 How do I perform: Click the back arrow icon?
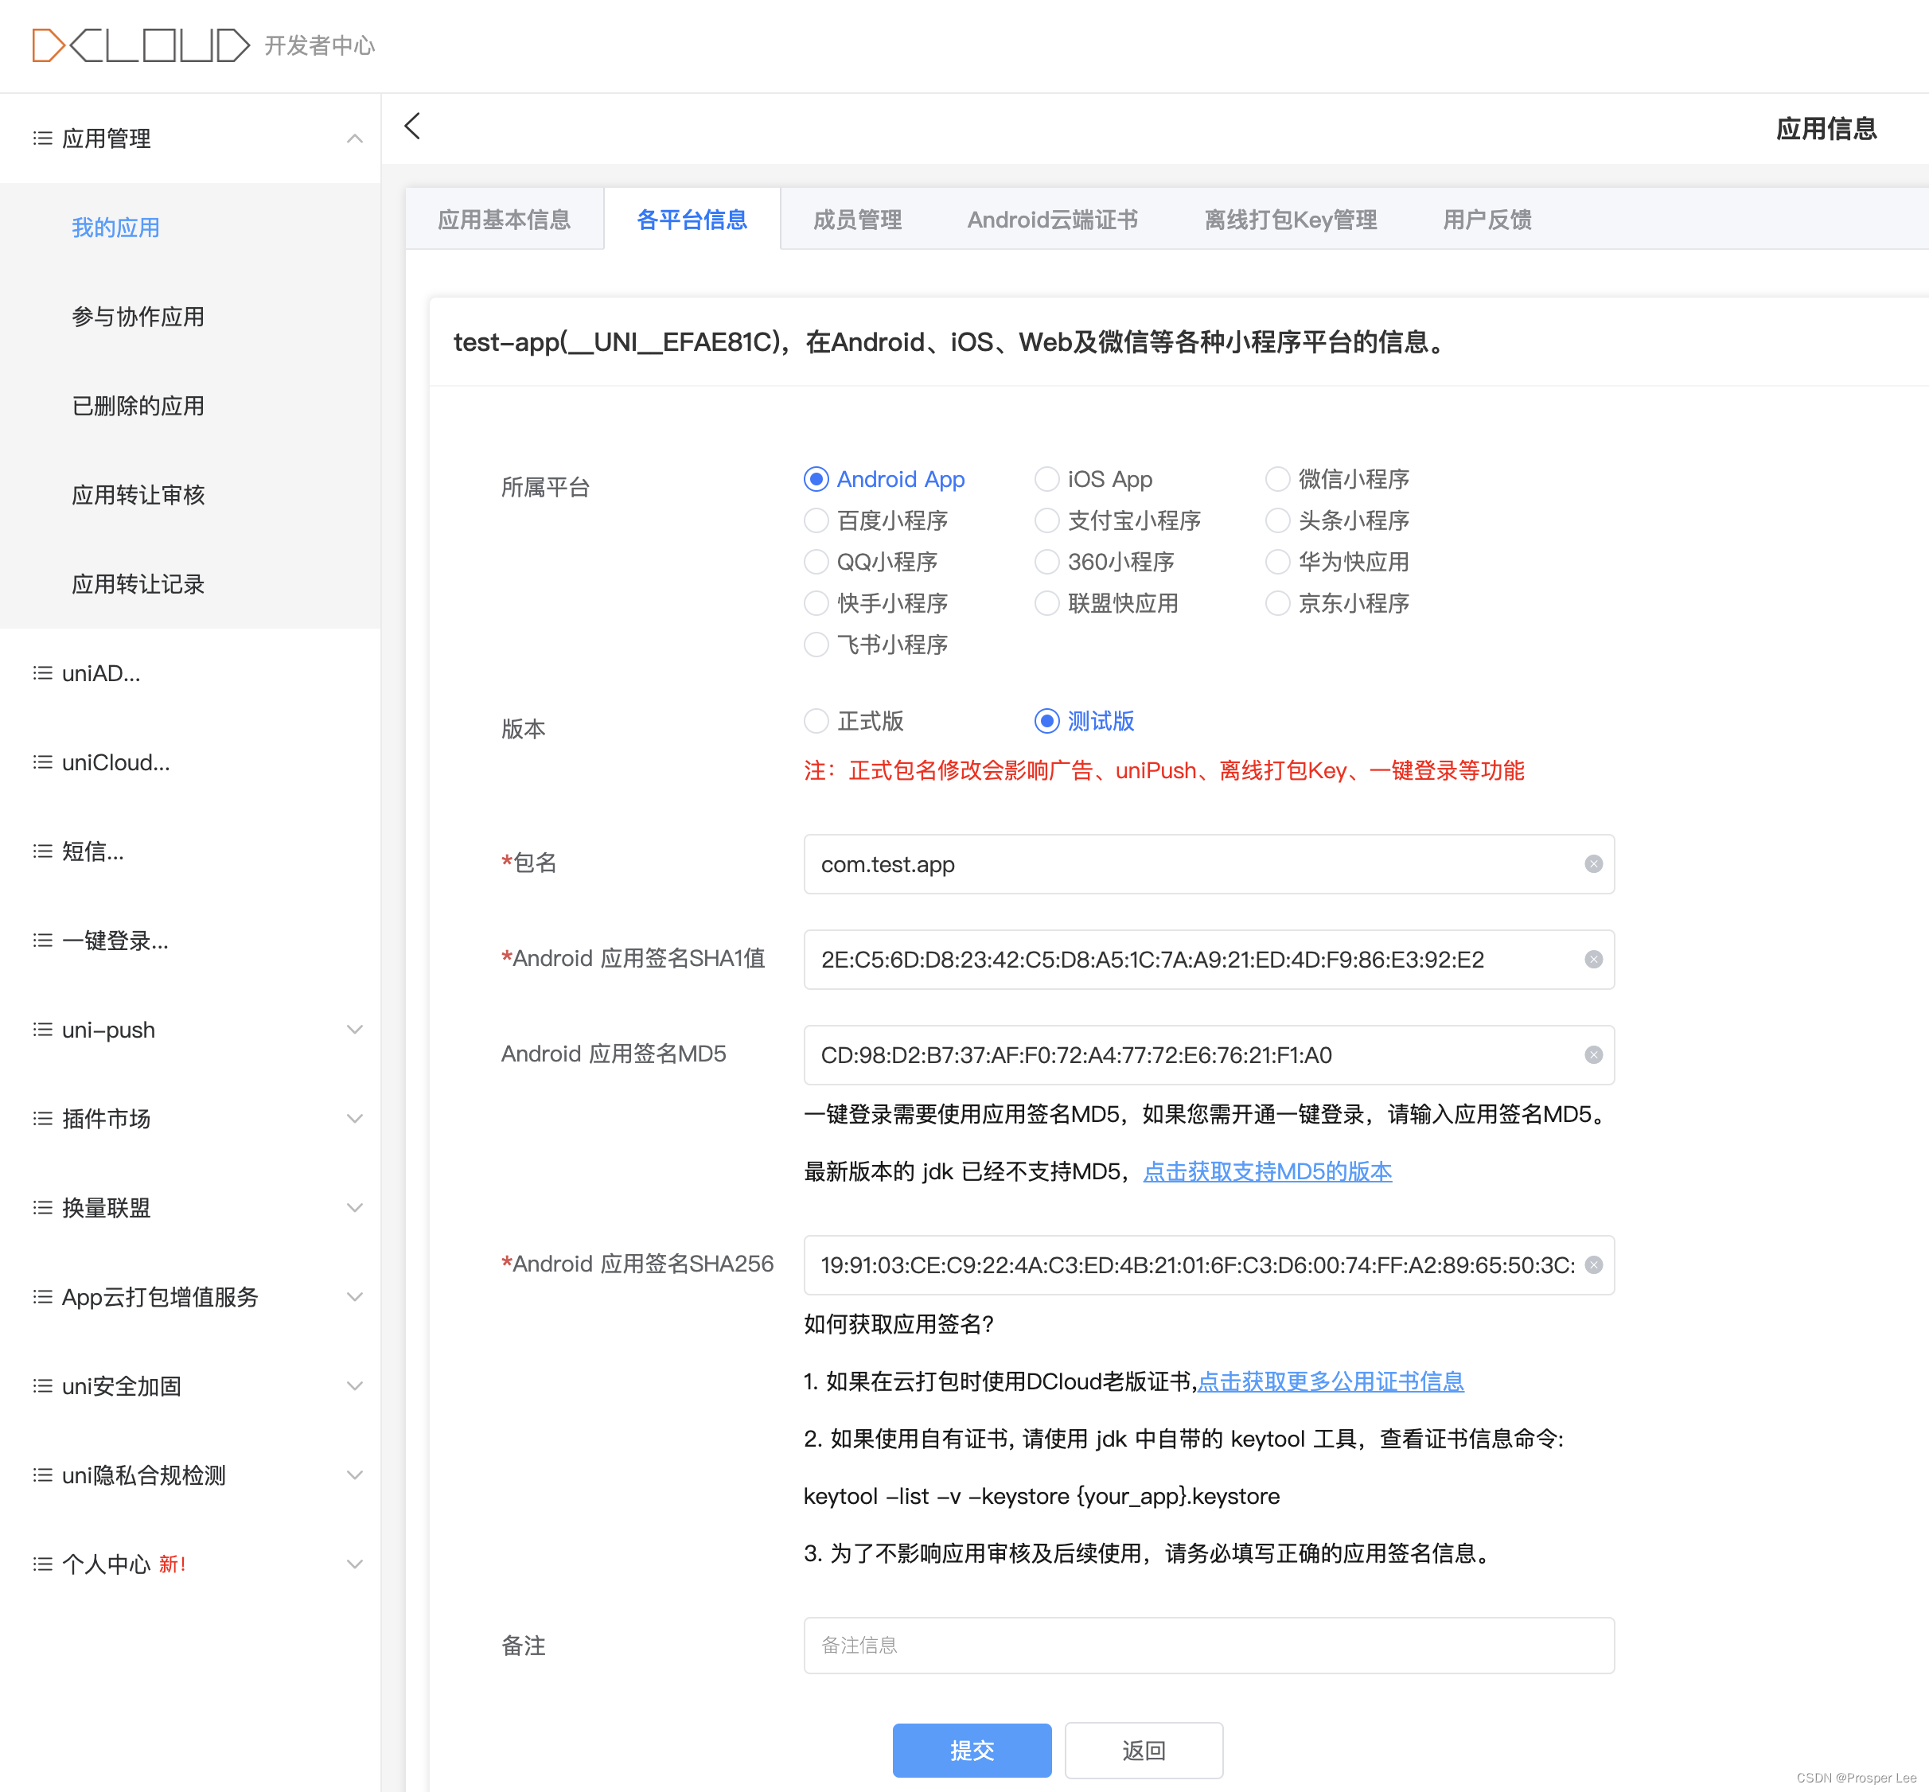click(412, 126)
